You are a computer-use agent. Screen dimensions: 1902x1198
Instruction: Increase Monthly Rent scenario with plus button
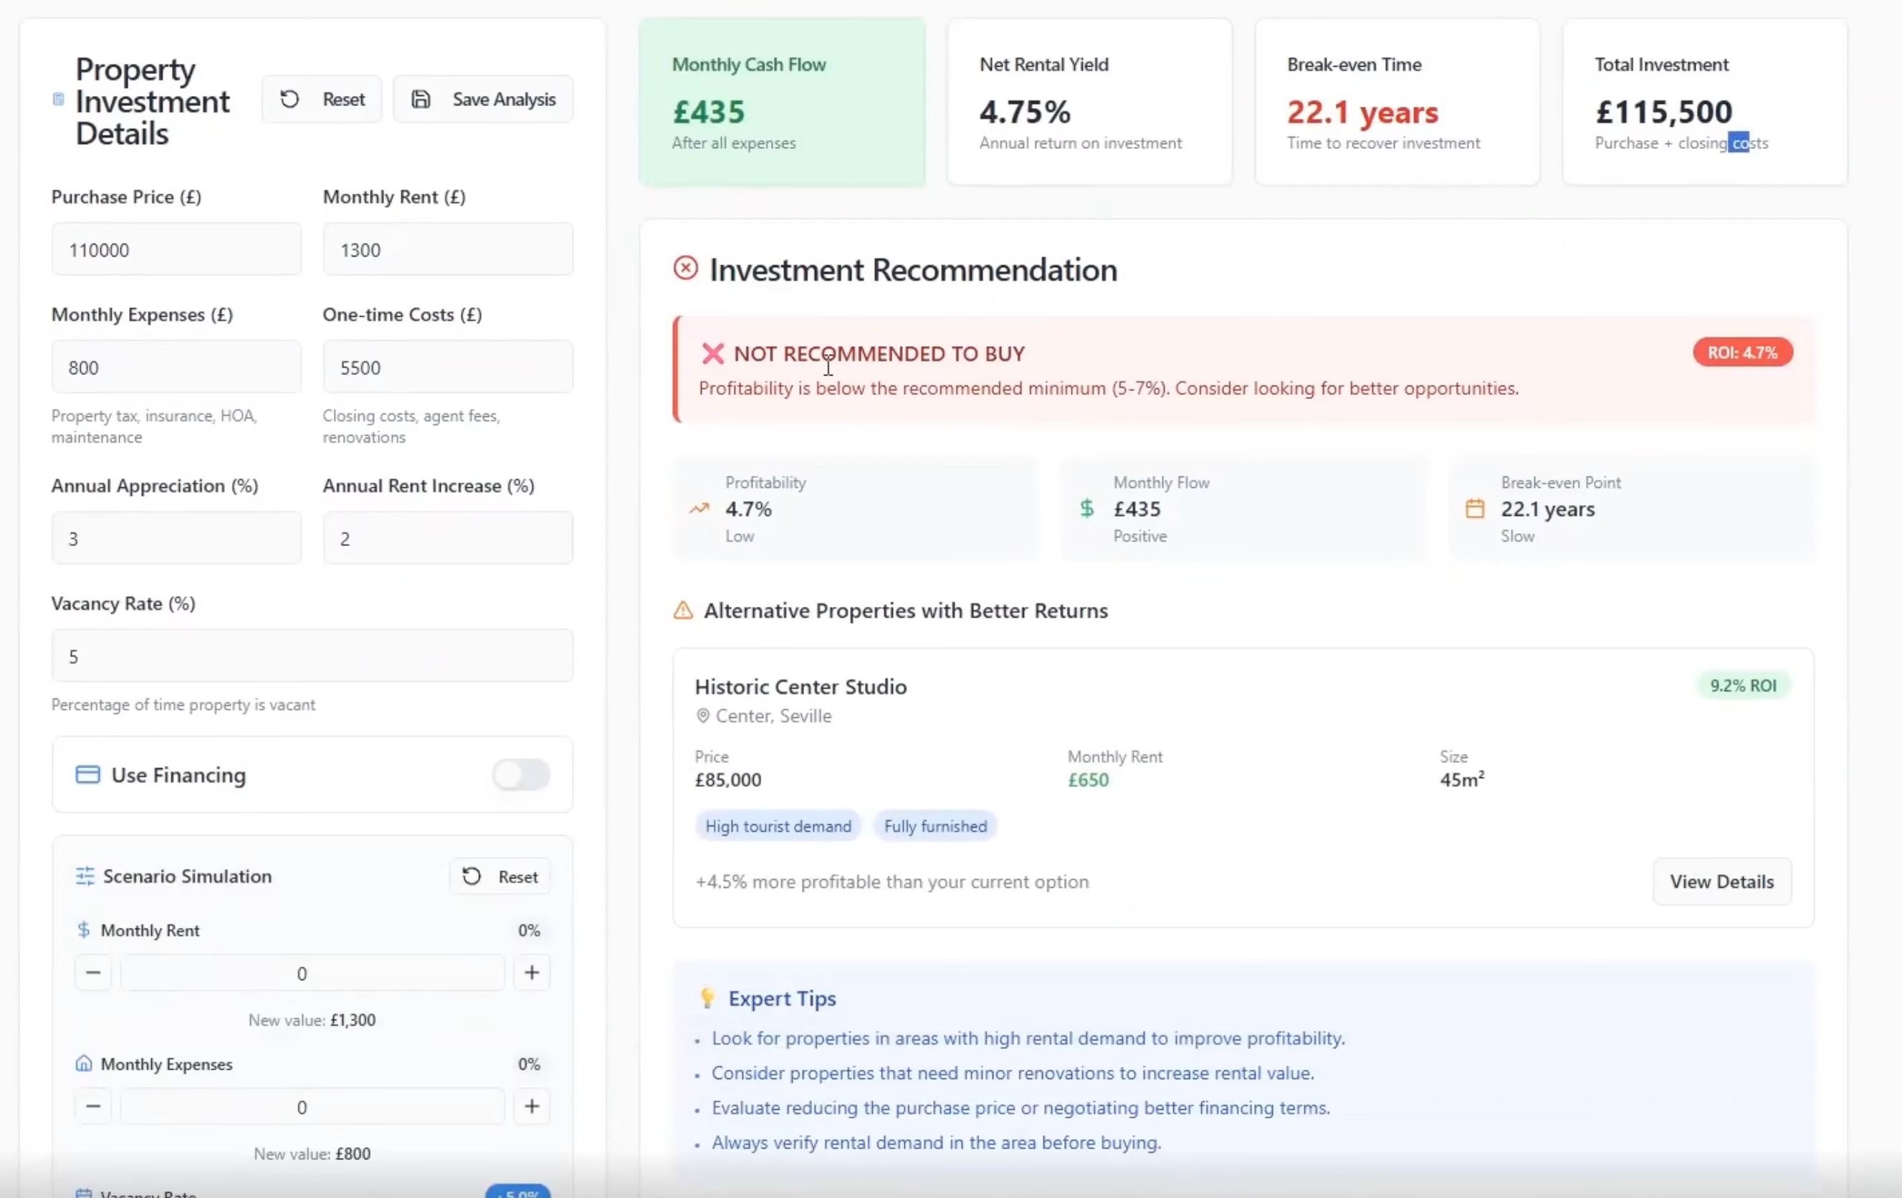coord(532,973)
